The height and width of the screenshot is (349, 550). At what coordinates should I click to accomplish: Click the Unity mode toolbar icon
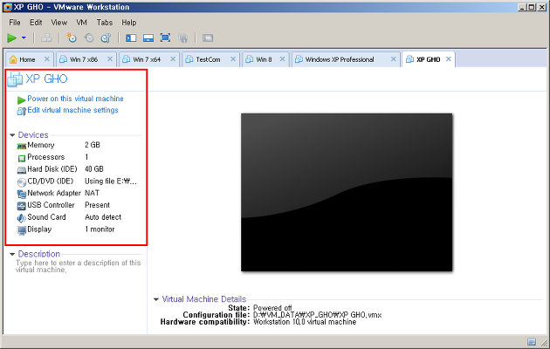182,38
